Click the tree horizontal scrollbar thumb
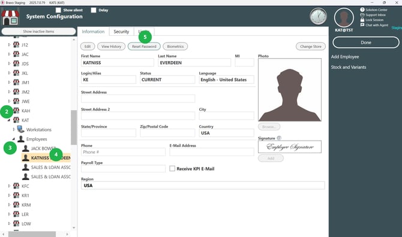The height and width of the screenshot is (237, 402). [x=32, y=234]
